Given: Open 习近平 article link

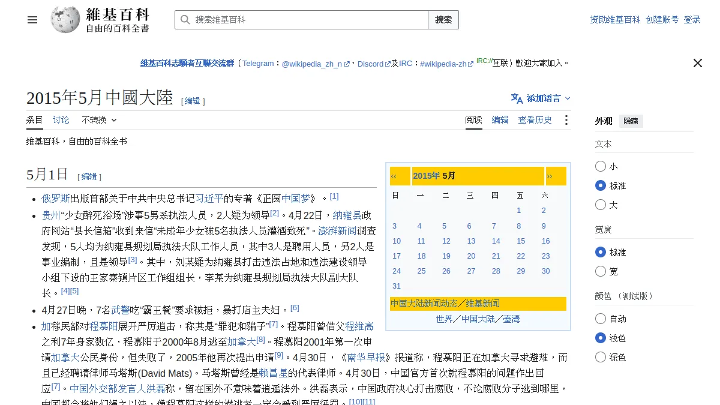Looking at the screenshot, I should click(x=209, y=199).
